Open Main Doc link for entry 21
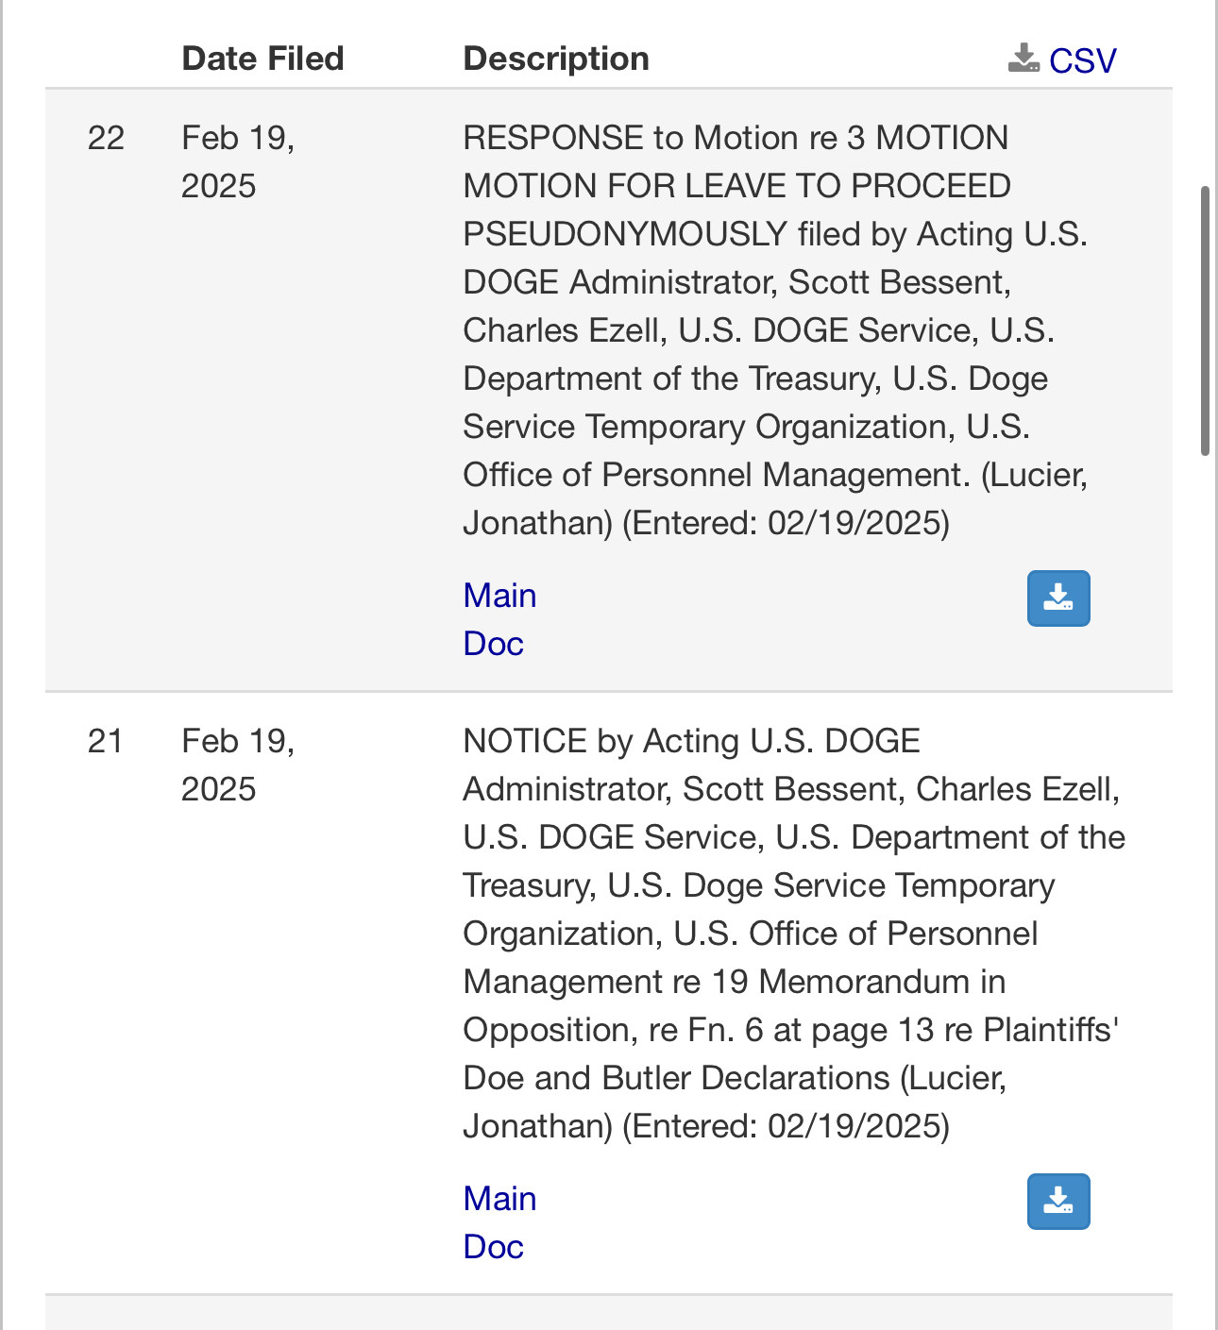 499,1222
